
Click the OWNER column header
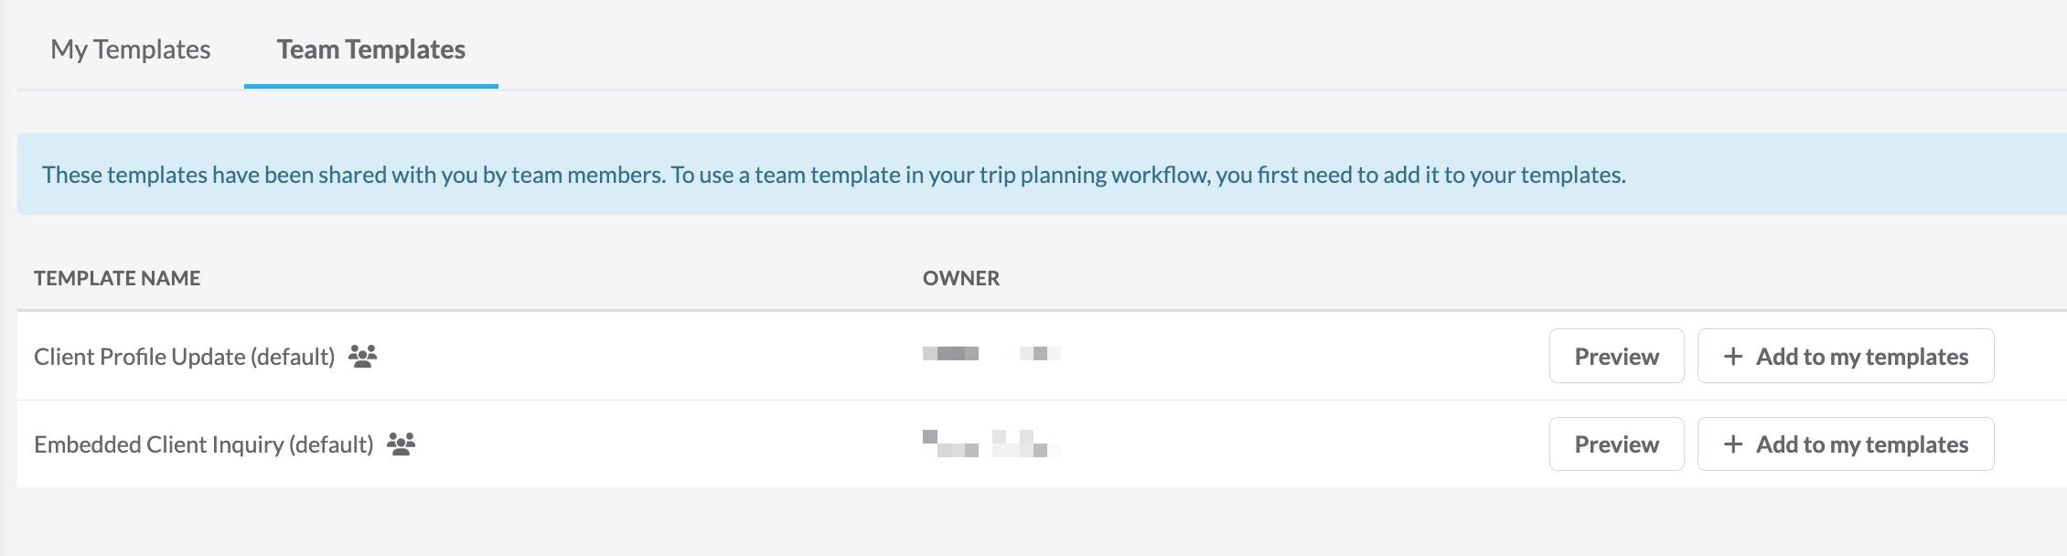(x=961, y=278)
